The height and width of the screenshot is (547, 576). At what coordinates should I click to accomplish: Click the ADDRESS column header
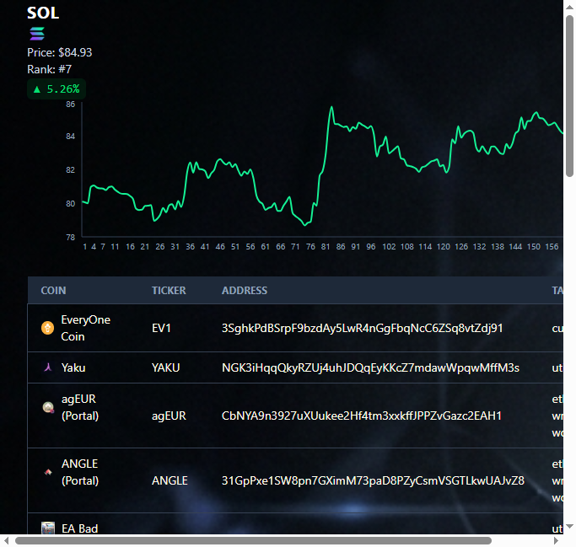tap(245, 291)
